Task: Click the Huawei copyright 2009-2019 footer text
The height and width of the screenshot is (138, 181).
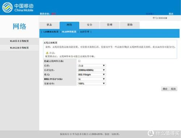Action: point(90,134)
